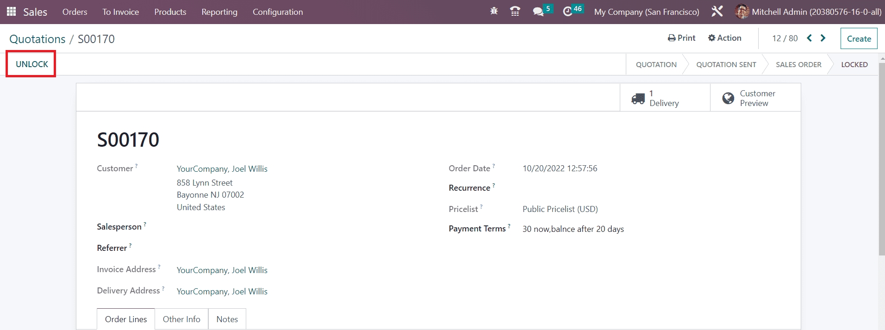Viewport: 885px width, 330px height.
Task: Click the vertical page scrollbar
Action: [x=881, y=157]
